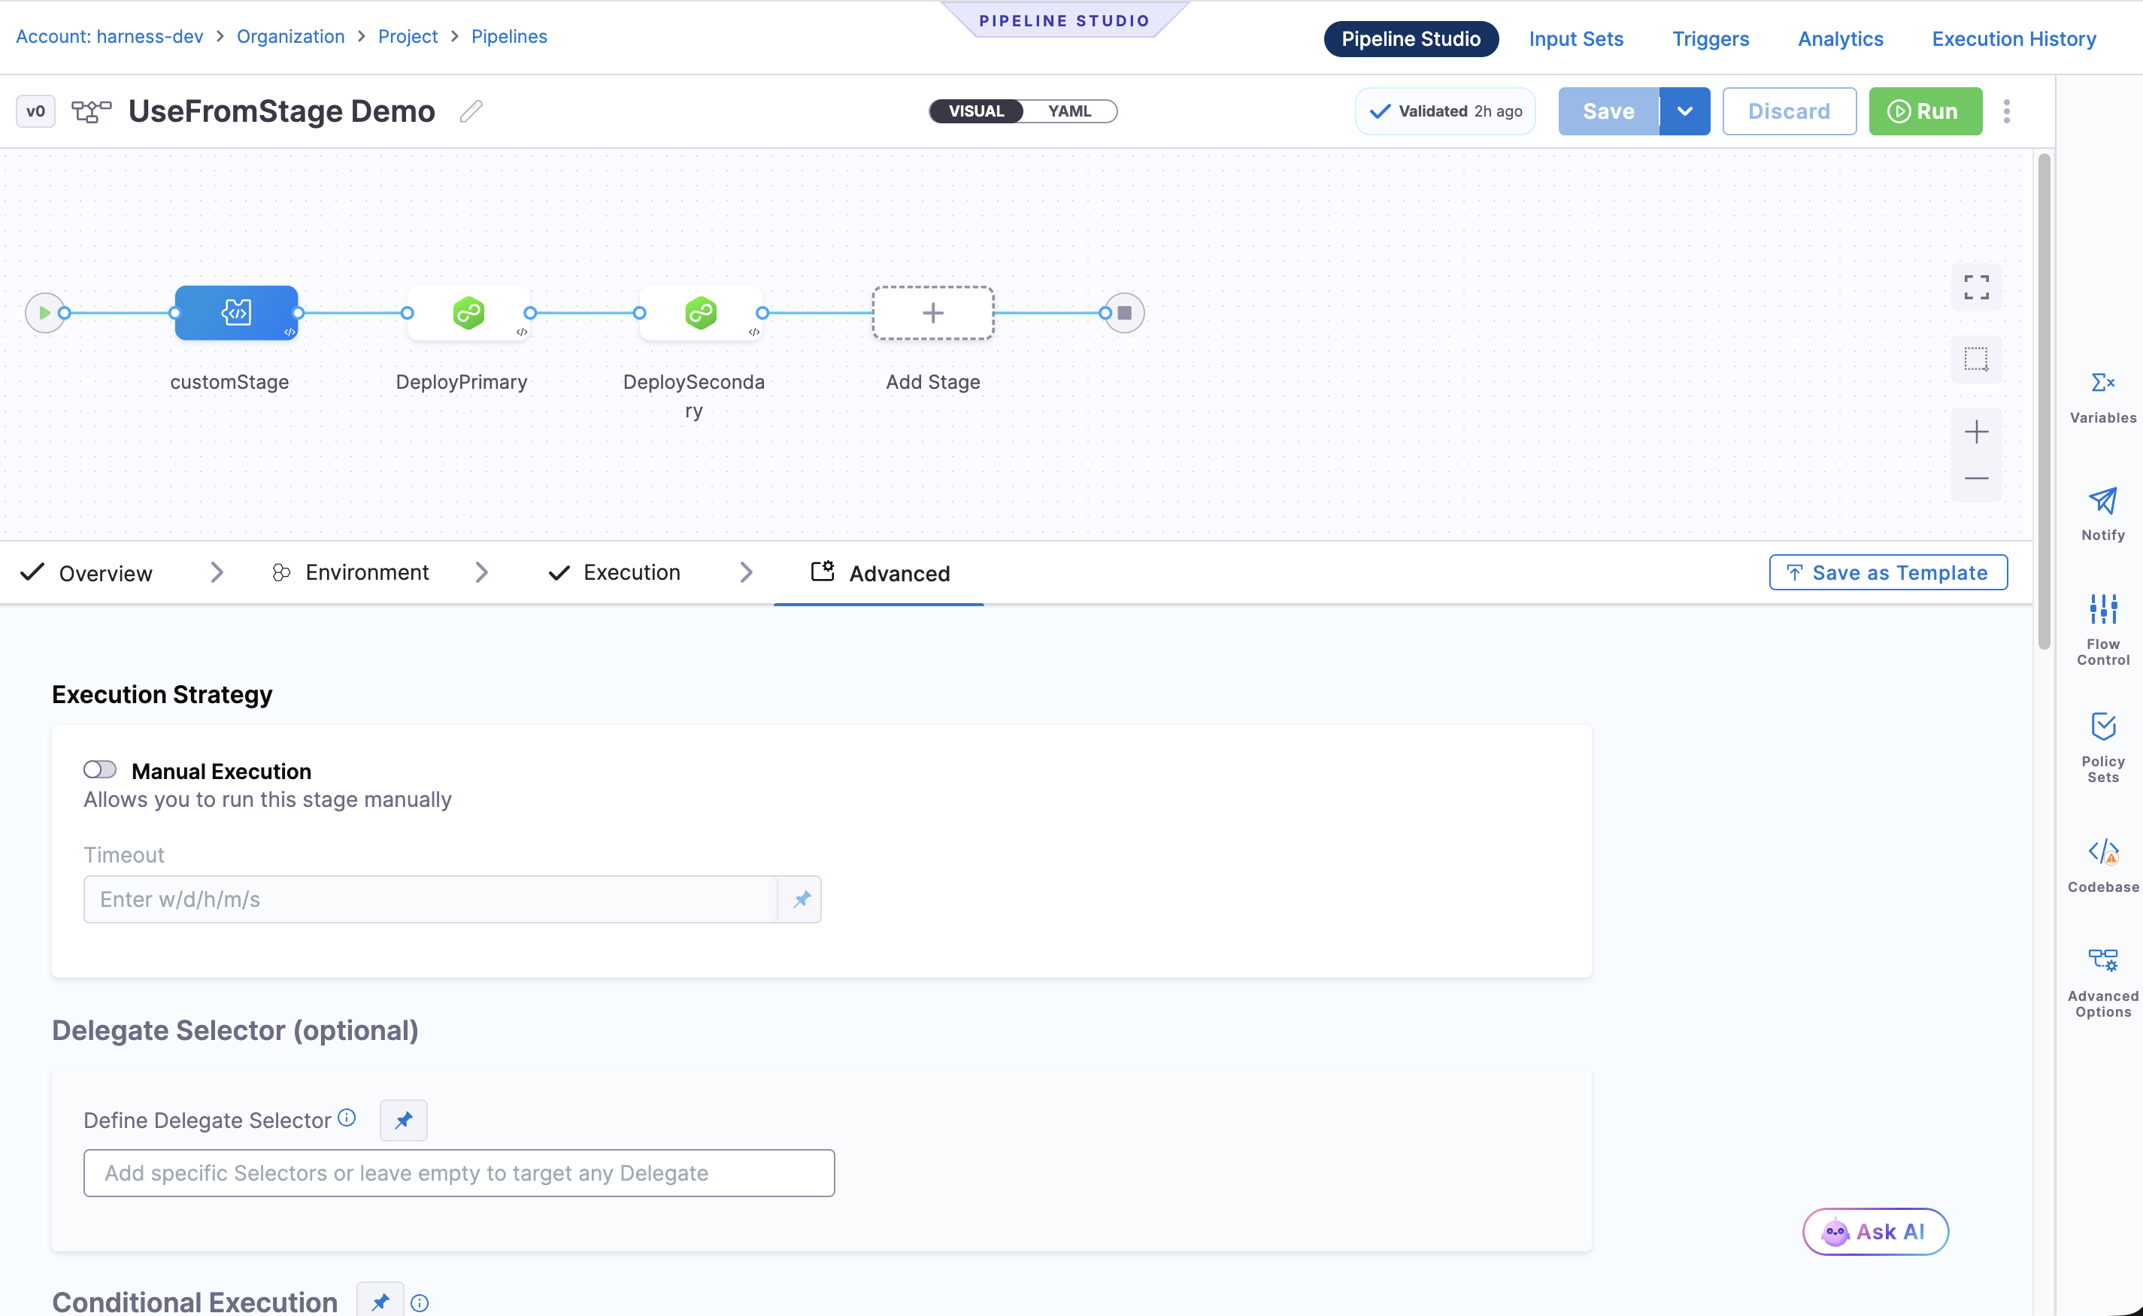
Task: Click the pipeline start play node
Action: coord(44,313)
